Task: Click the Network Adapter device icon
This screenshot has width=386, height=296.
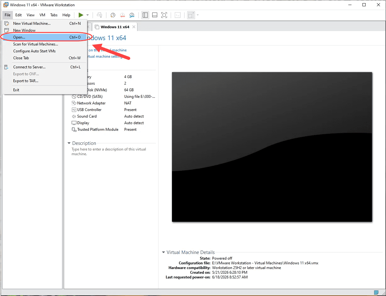Action: point(74,103)
